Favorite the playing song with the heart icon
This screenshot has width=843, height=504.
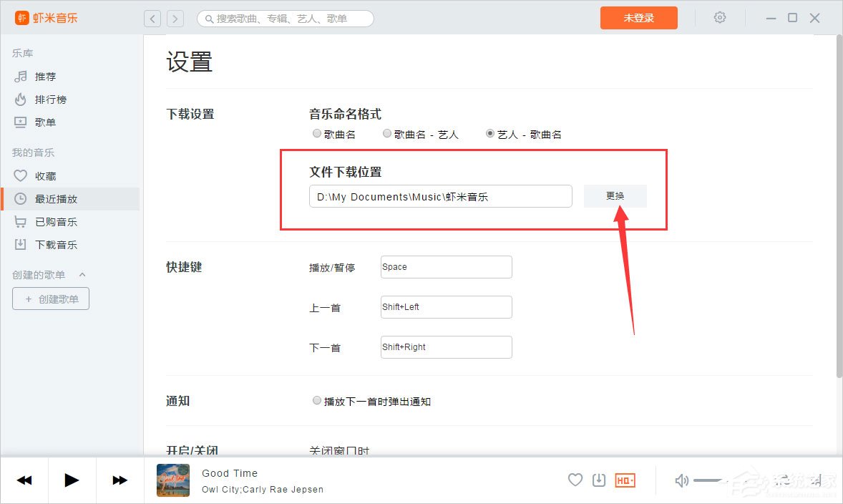pos(575,480)
